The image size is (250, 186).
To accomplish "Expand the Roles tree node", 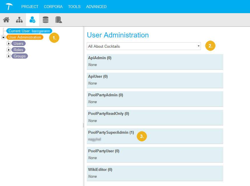I will pyautogui.click(x=9, y=50).
